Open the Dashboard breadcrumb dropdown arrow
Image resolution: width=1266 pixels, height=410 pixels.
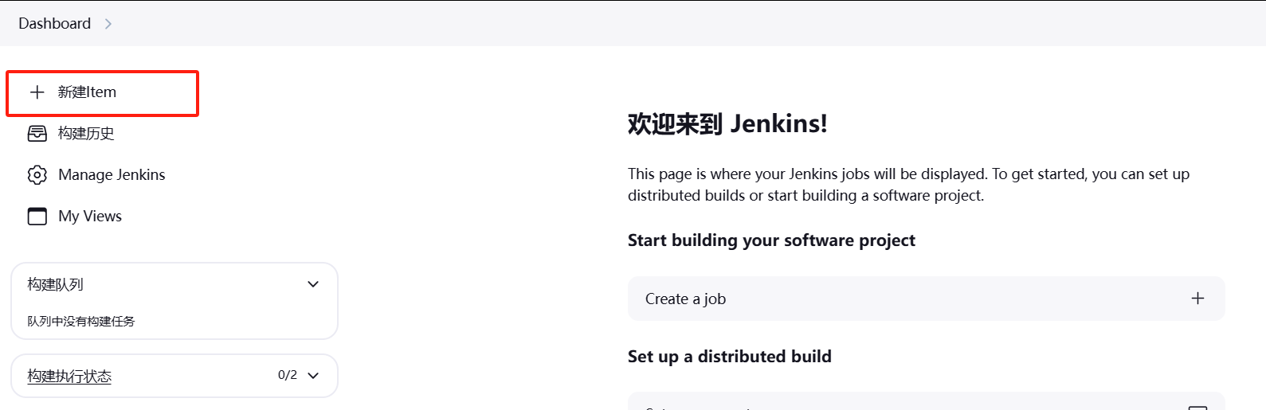(x=108, y=24)
